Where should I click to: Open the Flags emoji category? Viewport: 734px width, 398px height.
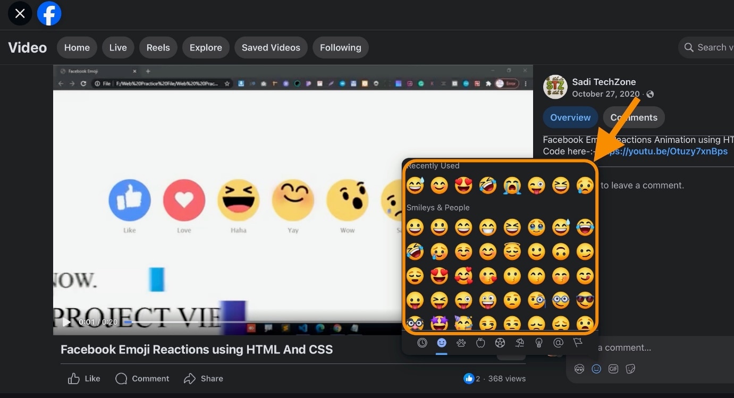(x=578, y=343)
